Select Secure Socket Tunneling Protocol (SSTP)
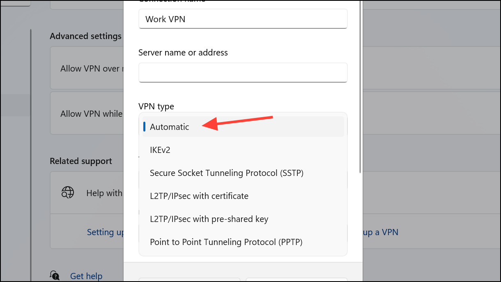The width and height of the screenshot is (501, 282). click(226, 173)
